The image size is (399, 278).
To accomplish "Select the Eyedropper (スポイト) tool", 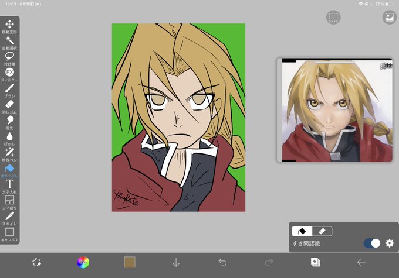I will click(9, 219).
